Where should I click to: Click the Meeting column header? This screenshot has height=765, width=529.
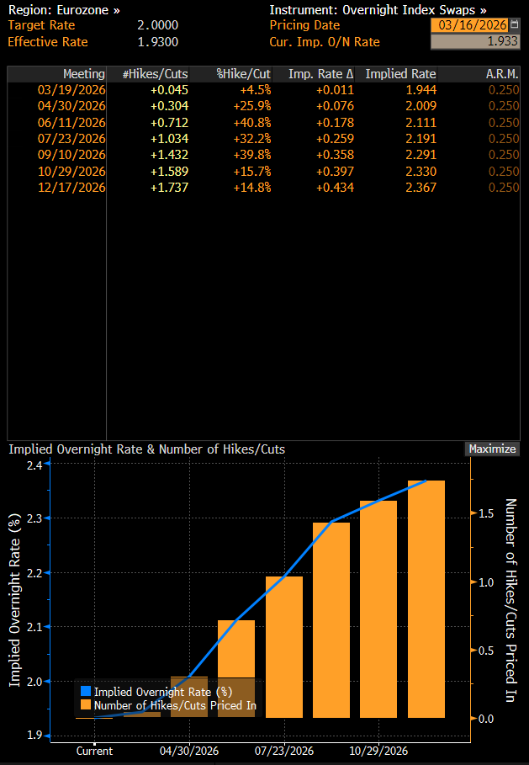83,74
